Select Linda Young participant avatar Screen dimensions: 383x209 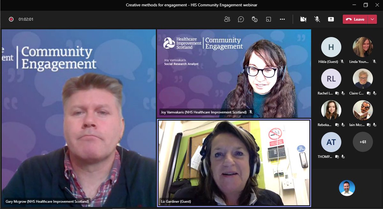pyautogui.click(x=363, y=47)
